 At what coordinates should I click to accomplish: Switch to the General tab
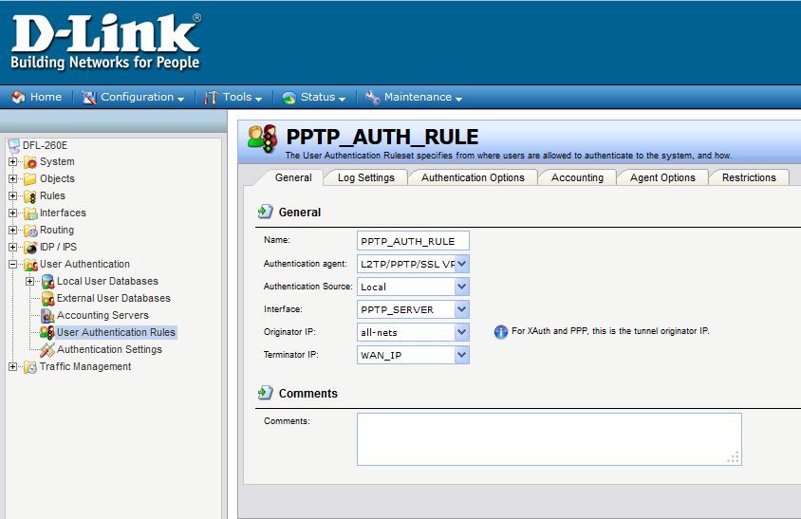pos(293,177)
